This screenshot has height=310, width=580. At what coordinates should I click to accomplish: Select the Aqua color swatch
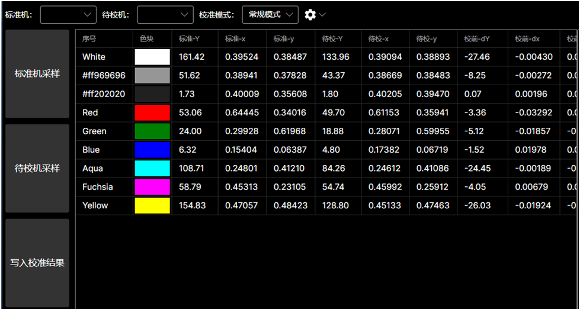(x=152, y=169)
